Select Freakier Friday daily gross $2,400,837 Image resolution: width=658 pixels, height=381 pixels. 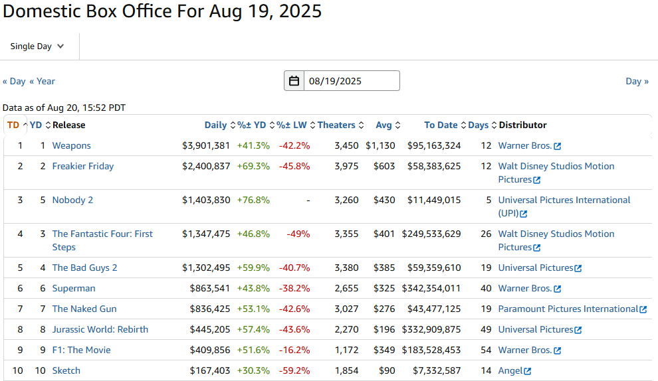tap(206, 166)
